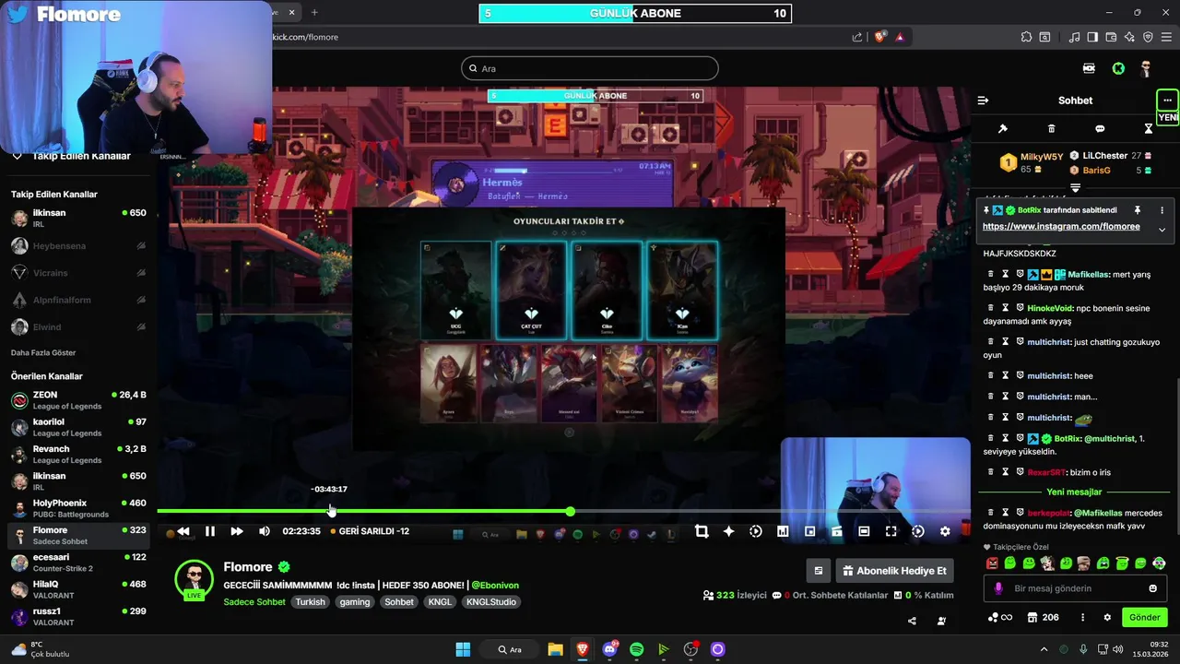
Task: Toggle picture-in-picture icon in player
Action: [809, 531]
